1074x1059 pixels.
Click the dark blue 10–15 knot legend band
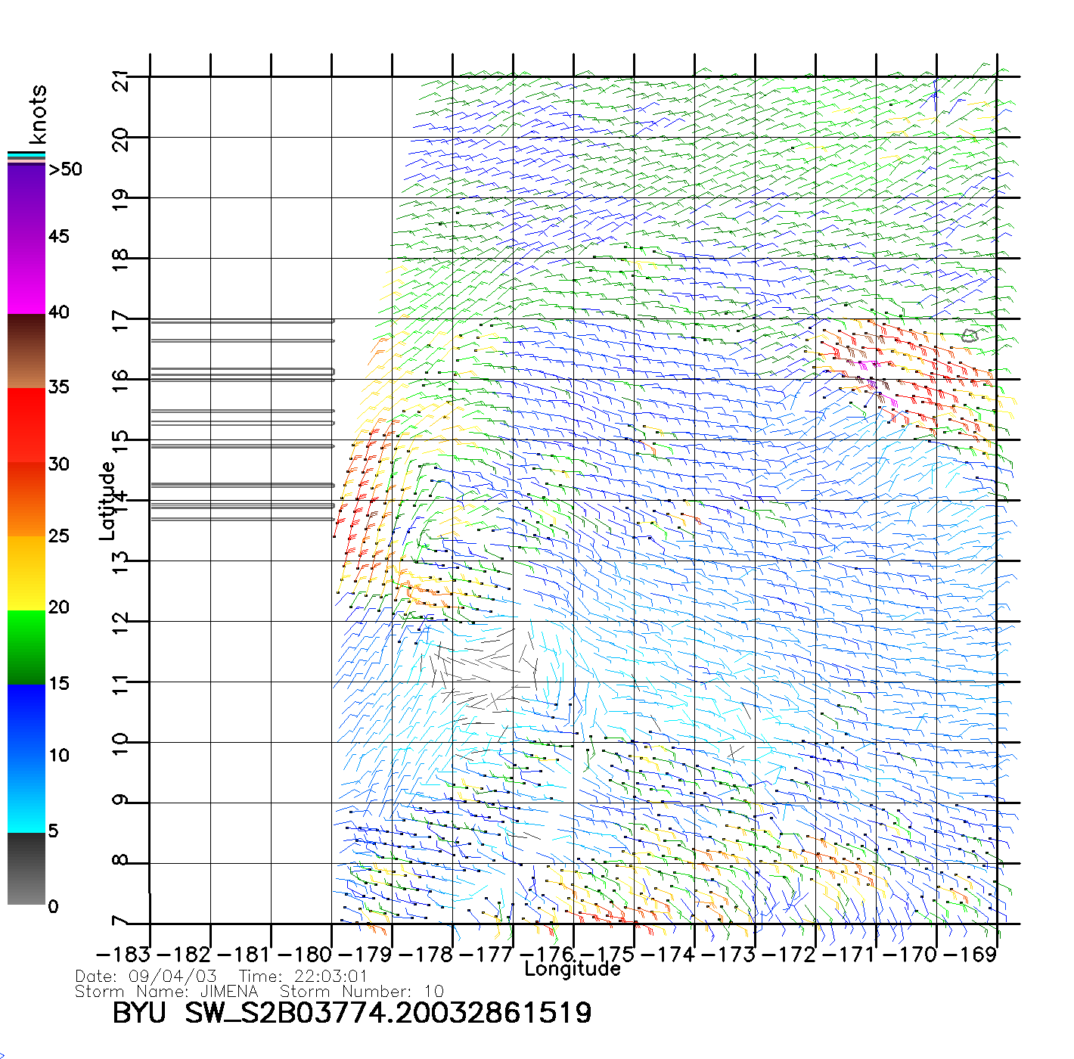(x=26, y=719)
